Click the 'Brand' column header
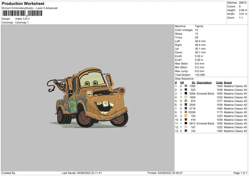The width and height of the screenshot is (249, 176). [x=228, y=83]
